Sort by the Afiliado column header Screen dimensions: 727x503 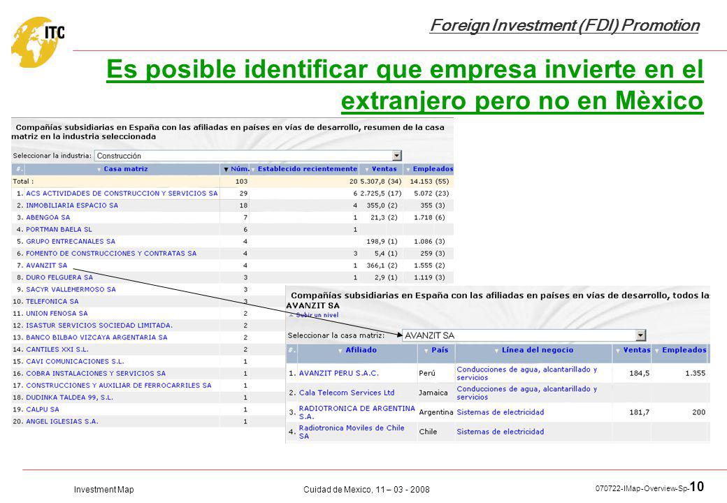click(x=361, y=350)
